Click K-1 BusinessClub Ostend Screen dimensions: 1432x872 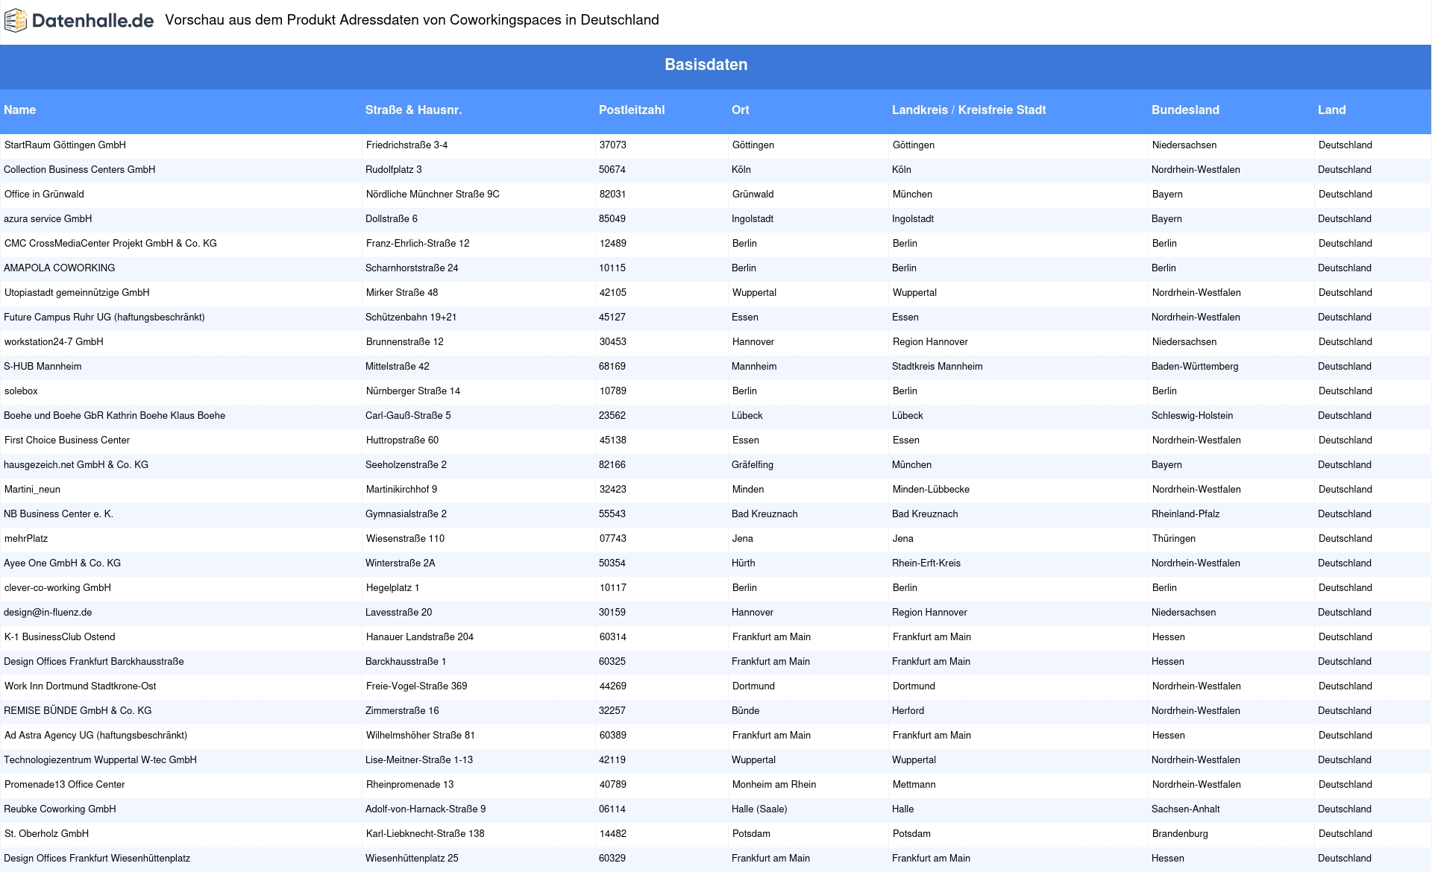[x=60, y=637]
